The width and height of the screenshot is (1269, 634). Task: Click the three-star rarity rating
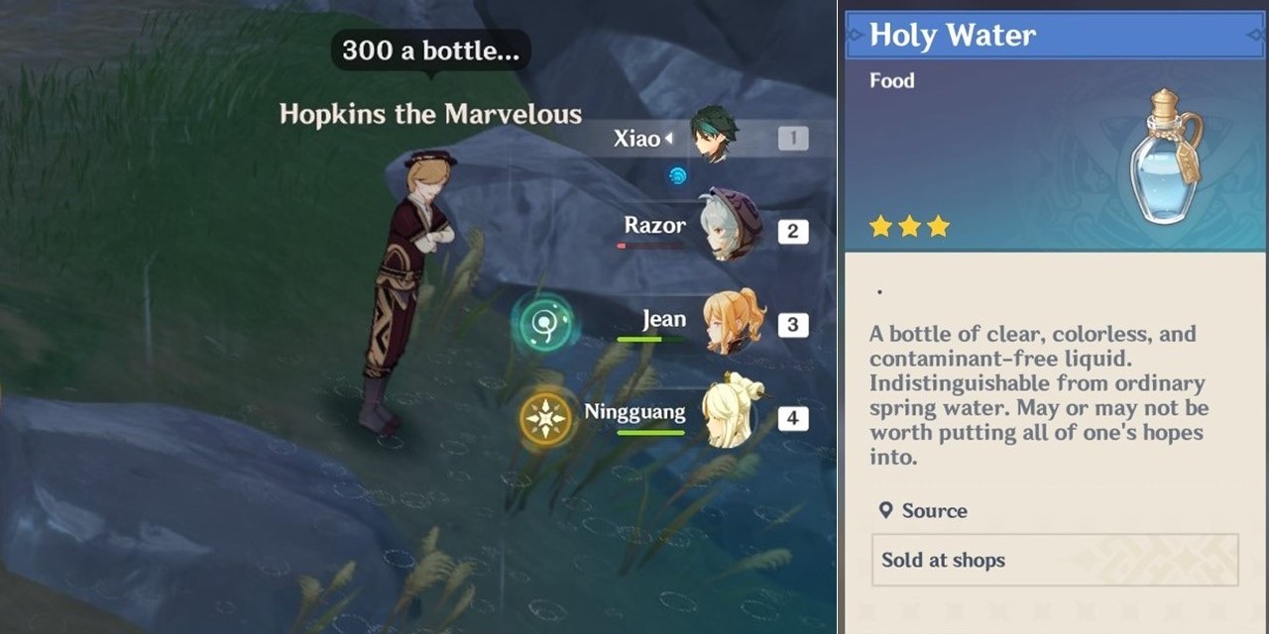click(x=909, y=227)
